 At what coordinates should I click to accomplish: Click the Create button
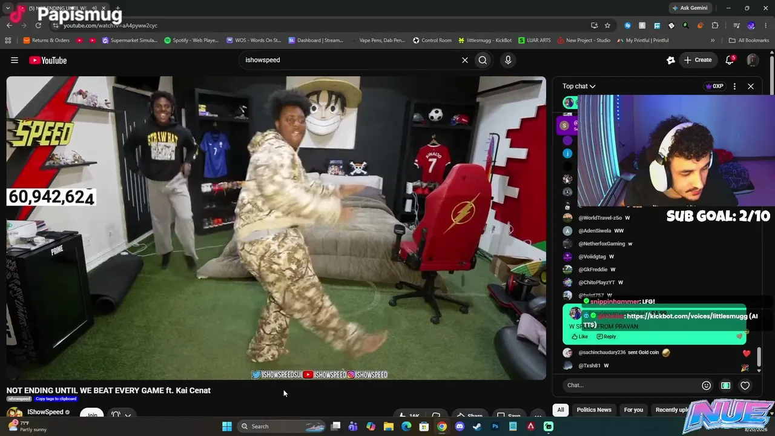click(x=698, y=60)
